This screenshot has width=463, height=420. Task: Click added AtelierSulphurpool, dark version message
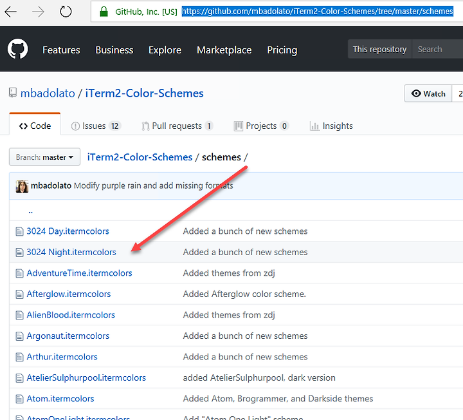tap(259, 378)
